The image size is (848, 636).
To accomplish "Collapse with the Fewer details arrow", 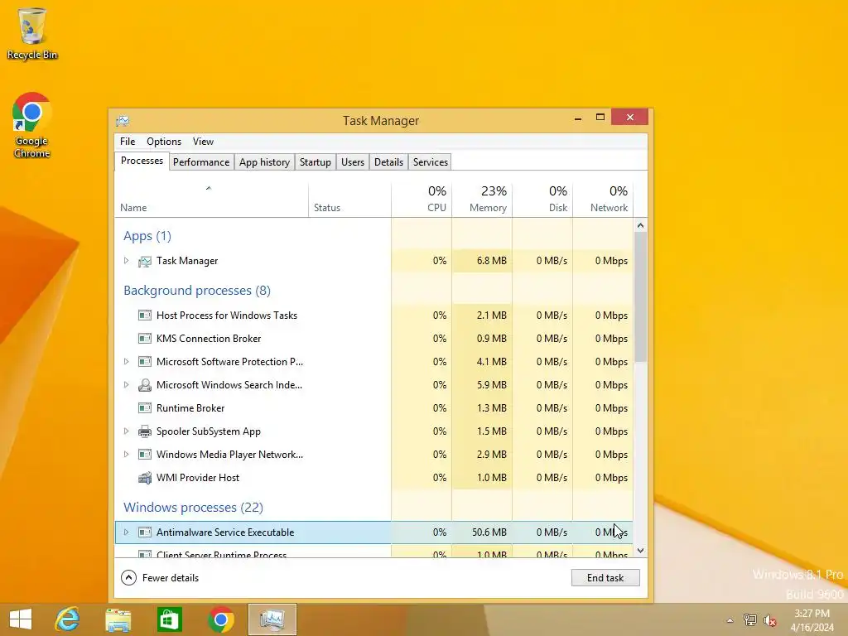I will 128,578.
